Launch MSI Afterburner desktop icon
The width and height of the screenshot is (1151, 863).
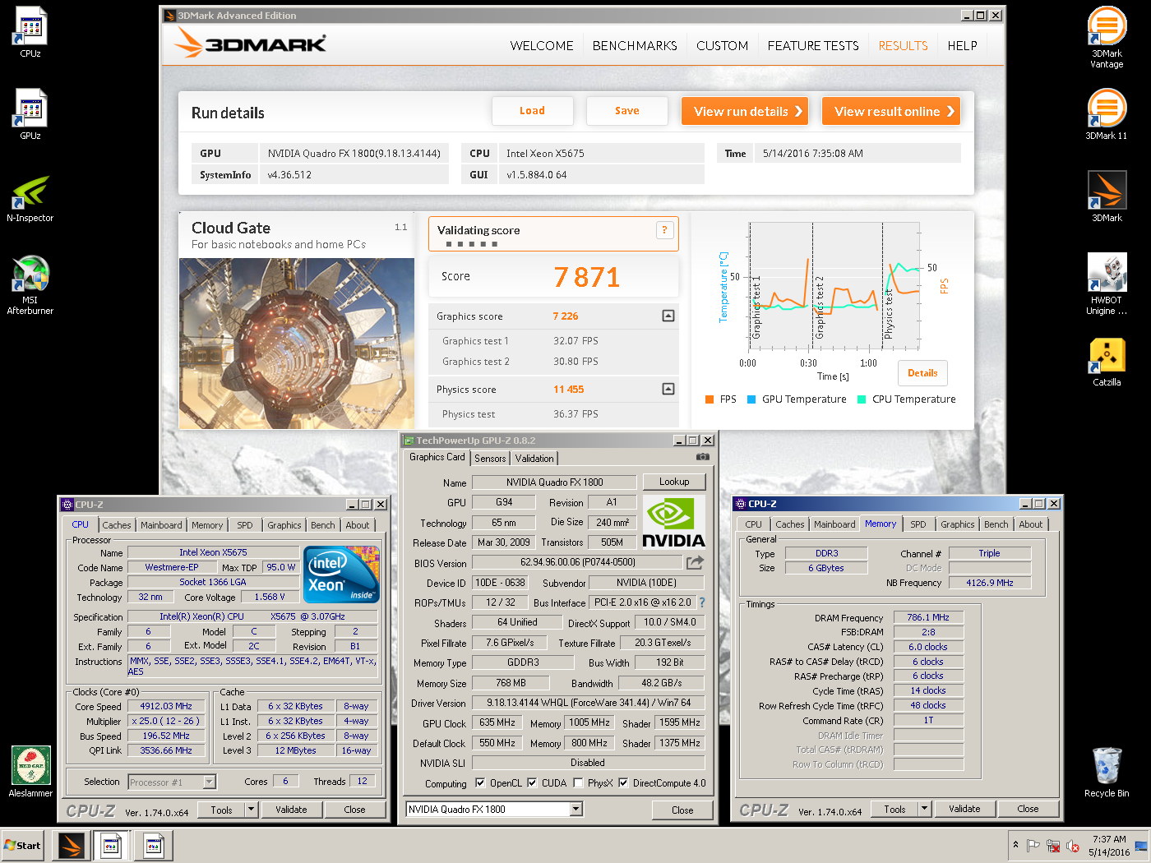click(x=30, y=284)
